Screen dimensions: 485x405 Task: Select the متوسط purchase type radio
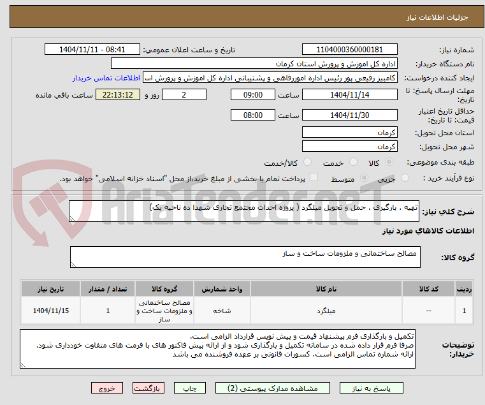click(364, 178)
